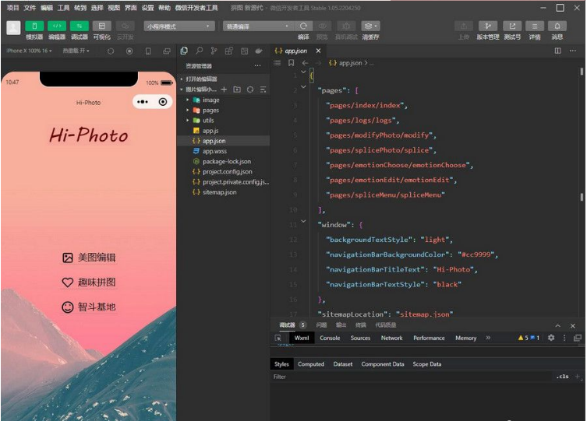Screen dimensions: 587x421
Task: Open the iPhone X device dropdown
Action: (29, 51)
